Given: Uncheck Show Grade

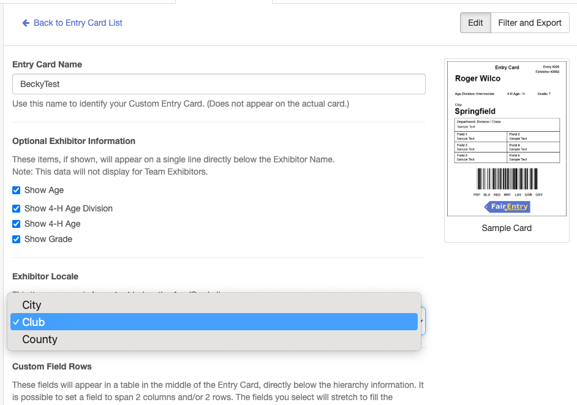Looking at the screenshot, I should [x=16, y=239].
